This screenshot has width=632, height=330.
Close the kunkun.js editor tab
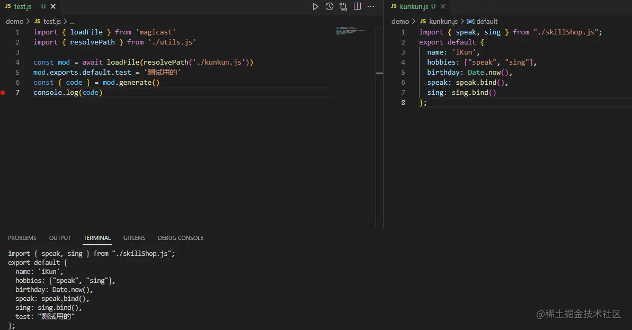[x=443, y=6]
